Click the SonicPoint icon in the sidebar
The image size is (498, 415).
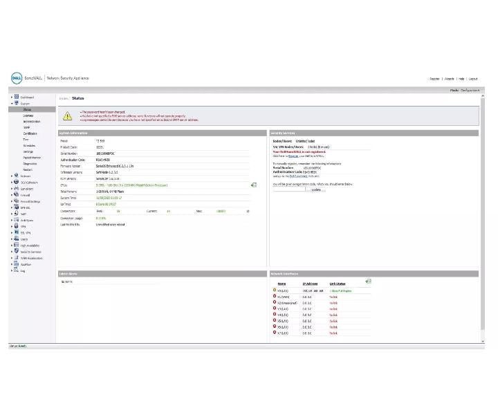(x=17, y=188)
